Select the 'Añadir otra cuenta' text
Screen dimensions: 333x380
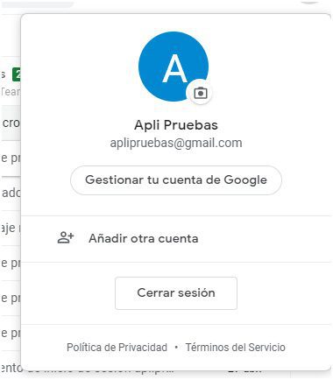point(144,238)
